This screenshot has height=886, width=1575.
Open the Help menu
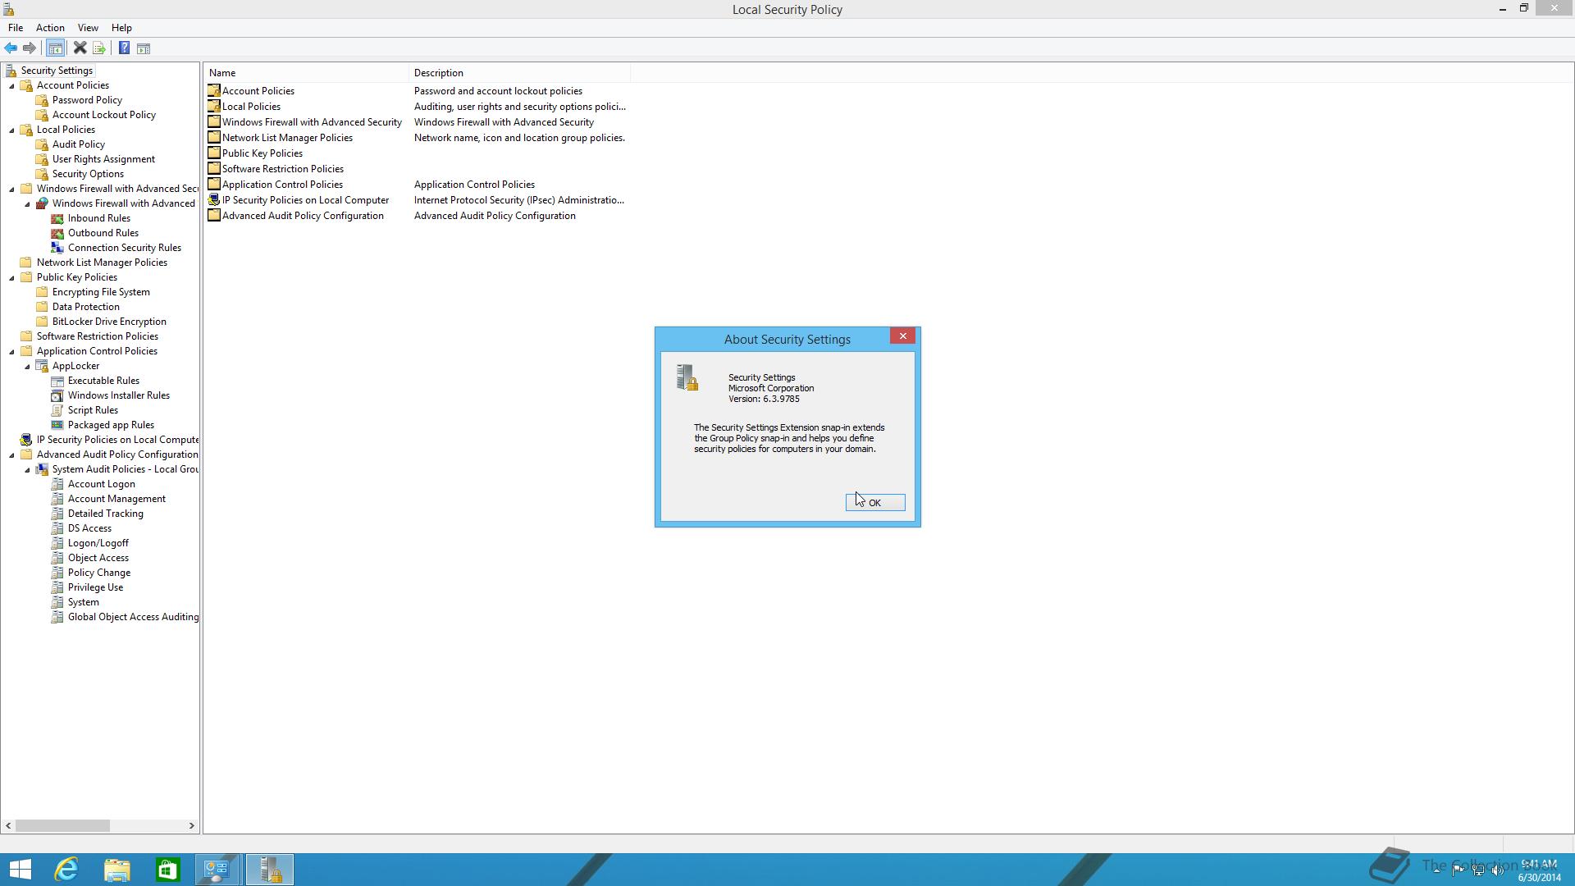pyautogui.click(x=121, y=28)
